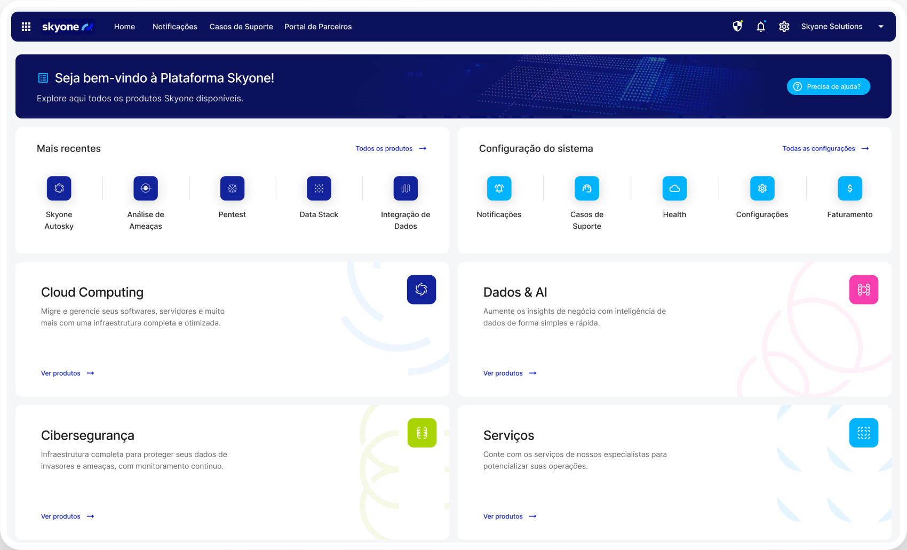The width and height of the screenshot is (907, 550).
Task: Open the Skyone Autosky product icon
Action: coord(59,188)
